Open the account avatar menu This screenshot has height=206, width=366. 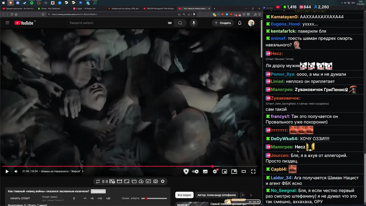click(251, 23)
